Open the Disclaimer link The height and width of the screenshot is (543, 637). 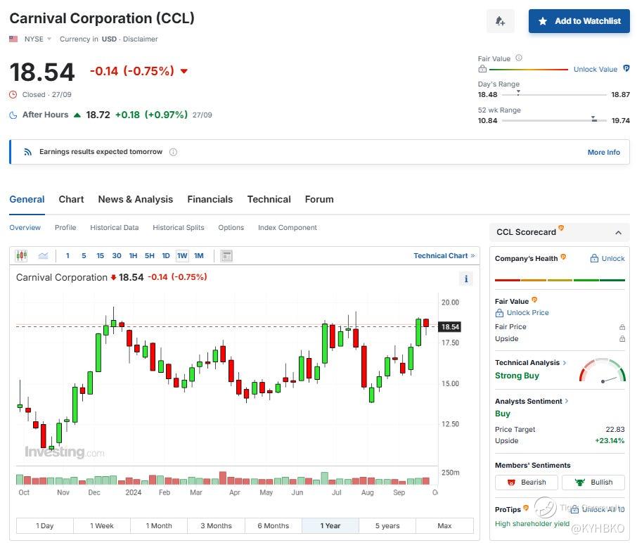click(140, 39)
